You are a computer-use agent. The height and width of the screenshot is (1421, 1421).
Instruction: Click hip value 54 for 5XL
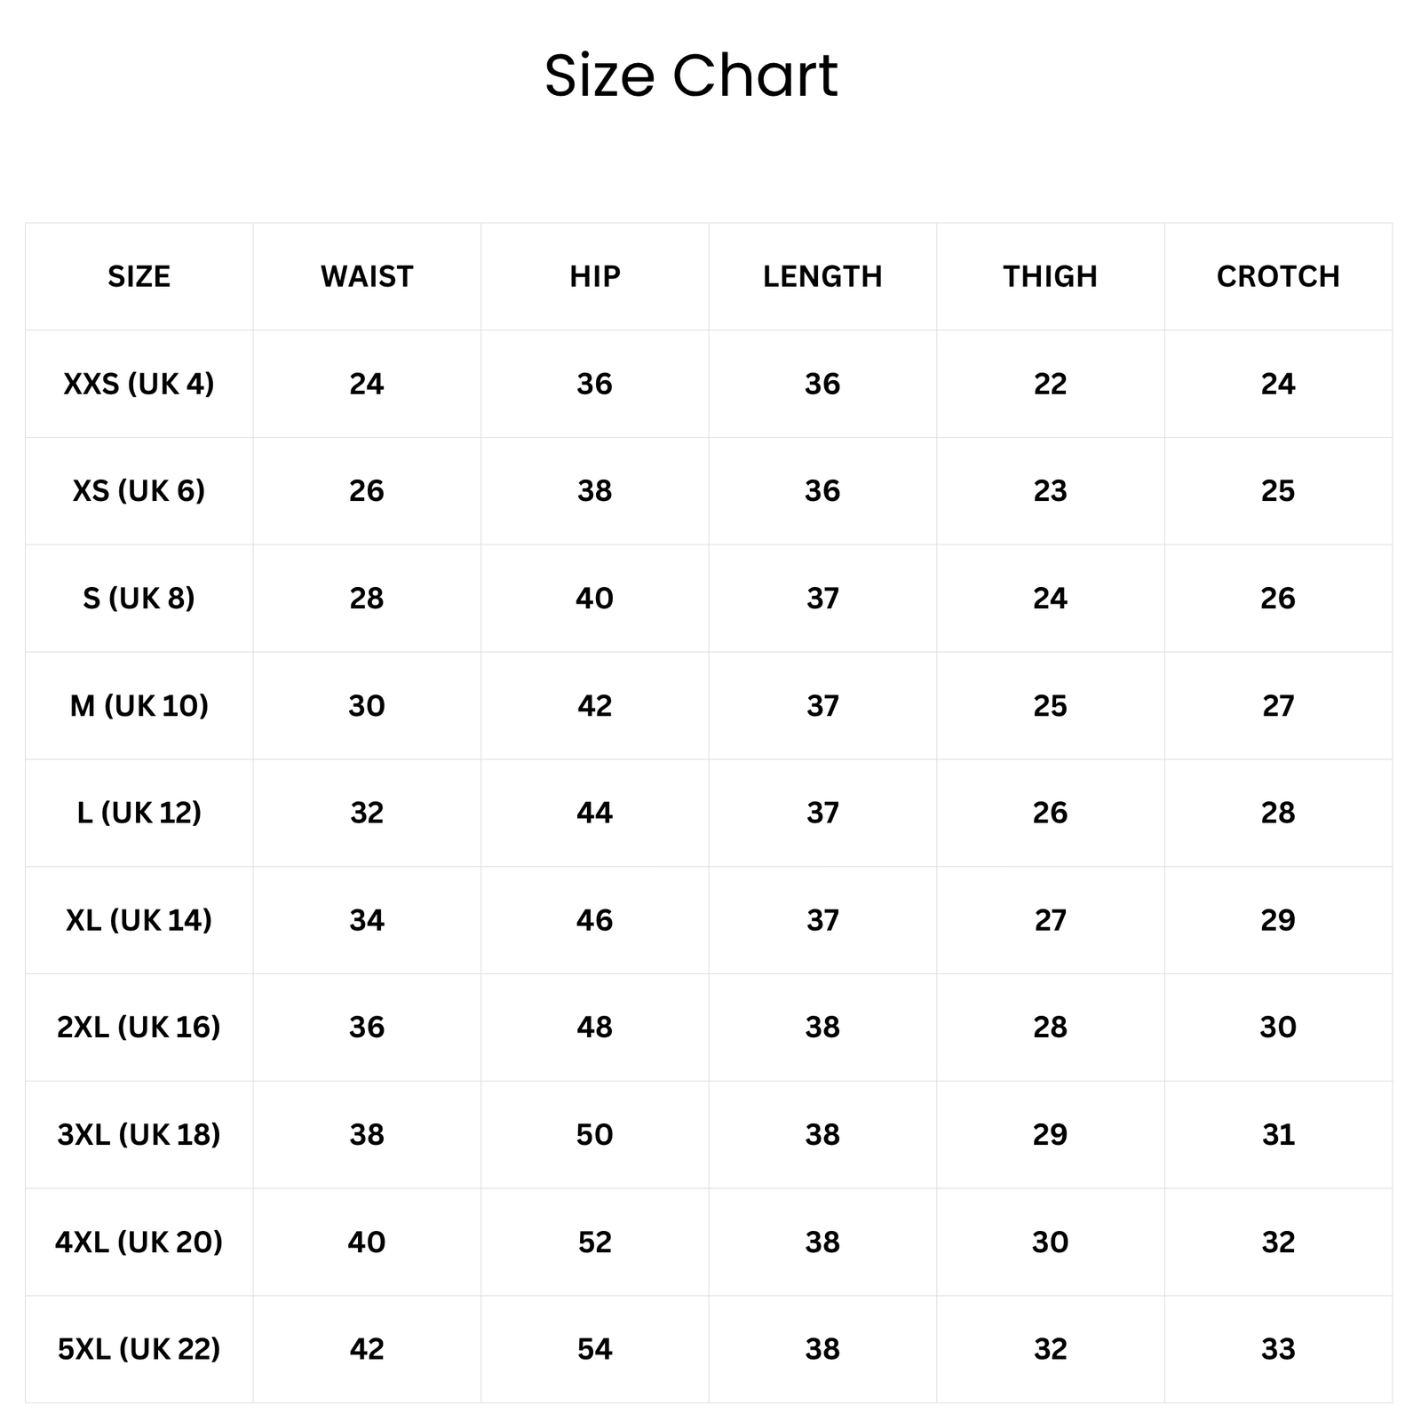pyautogui.click(x=595, y=1349)
